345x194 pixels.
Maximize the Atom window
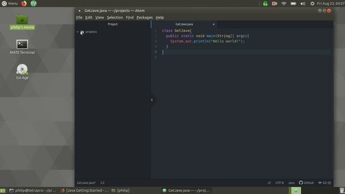325,11
